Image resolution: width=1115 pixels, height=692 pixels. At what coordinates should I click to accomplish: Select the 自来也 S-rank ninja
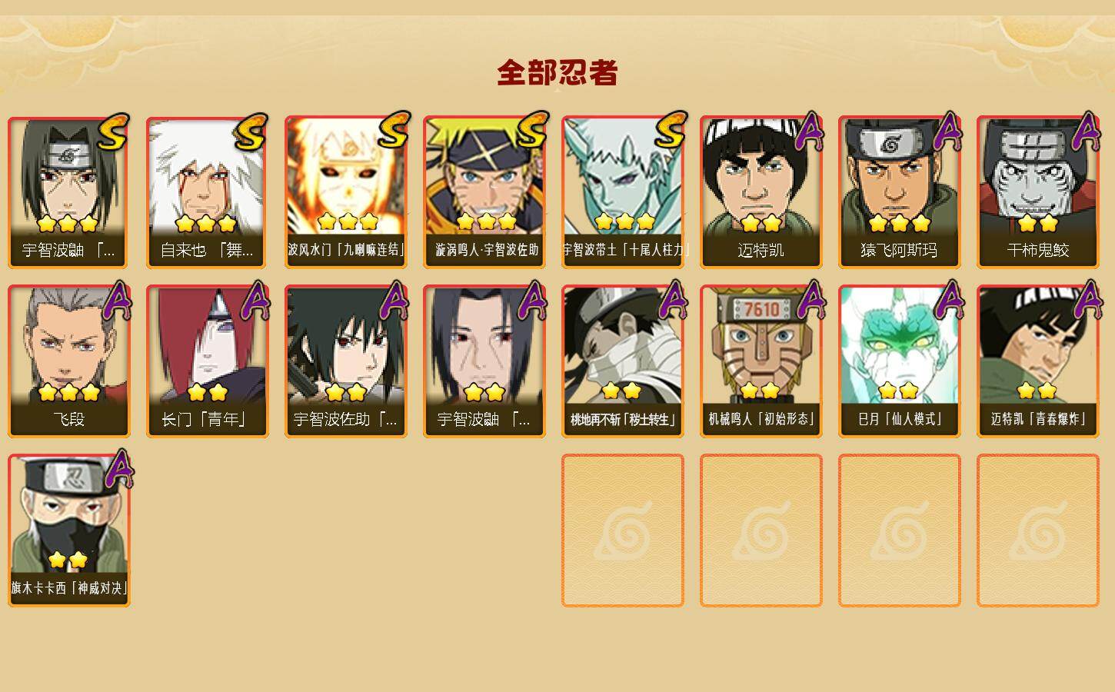click(x=207, y=192)
